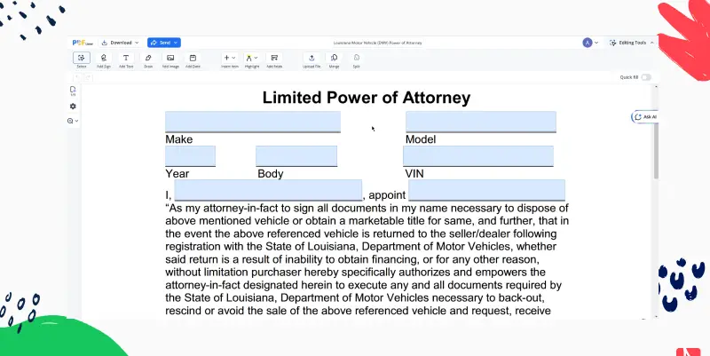This screenshot has width=710, height=356.
Task: Click the Add Image tool
Action: [x=170, y=59]
